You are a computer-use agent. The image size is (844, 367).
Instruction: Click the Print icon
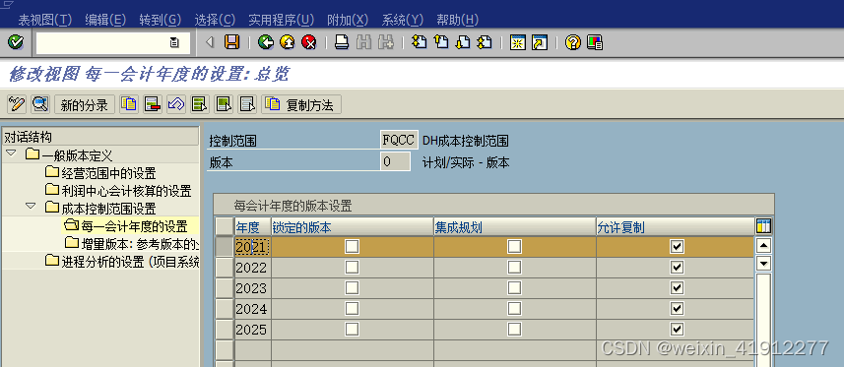point(342,42)
